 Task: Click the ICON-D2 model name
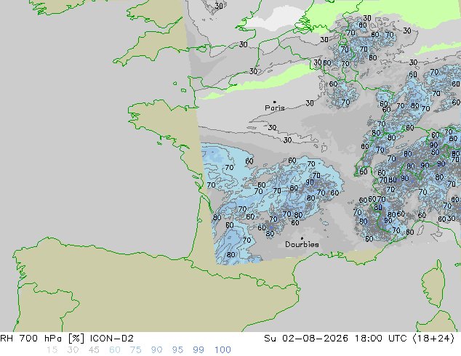coord(111,339)
